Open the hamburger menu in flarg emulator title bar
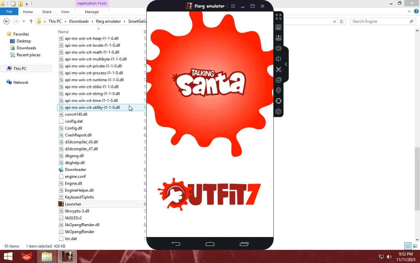The width and height of the screenshot is (420, 263). coord(233,6)
